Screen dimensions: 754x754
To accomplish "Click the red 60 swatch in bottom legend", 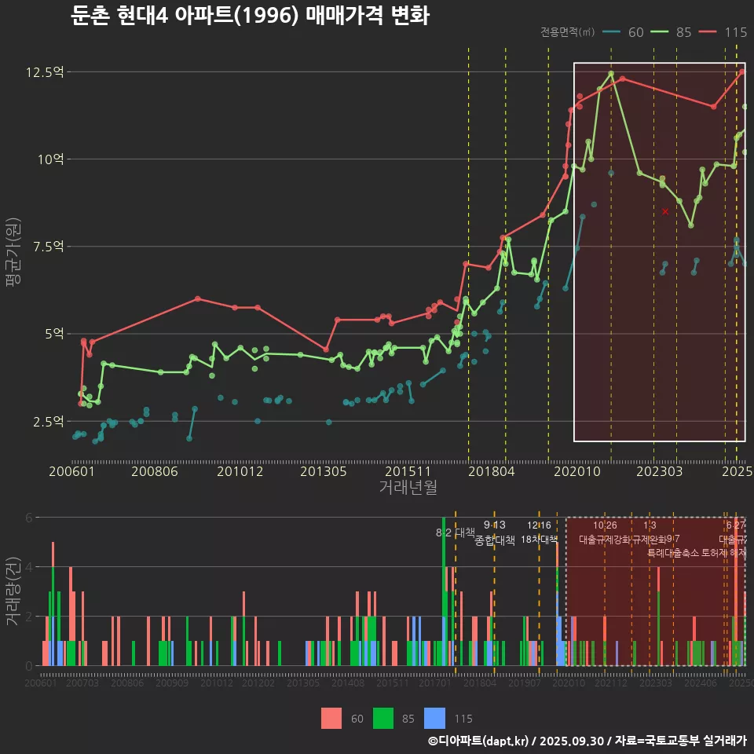I will click(331, 718).
